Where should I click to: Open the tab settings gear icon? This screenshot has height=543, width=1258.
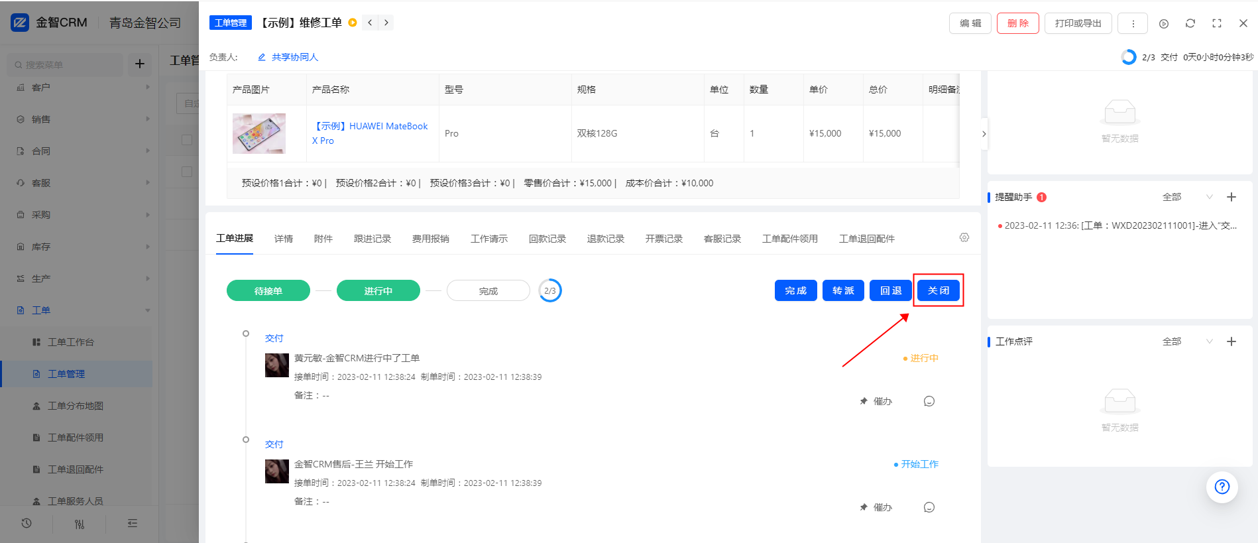coord(964,237)
